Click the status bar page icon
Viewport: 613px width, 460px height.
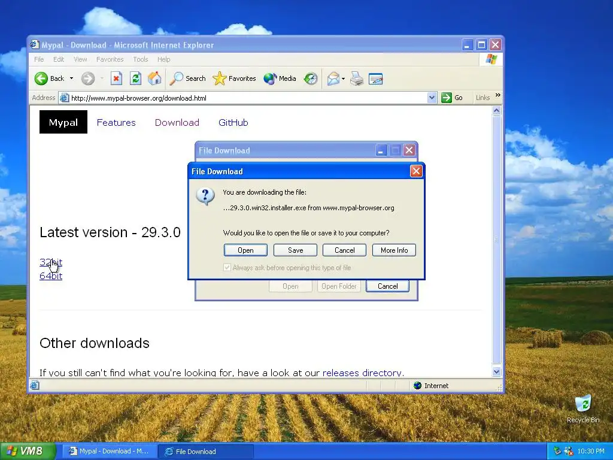click(35, 386)
